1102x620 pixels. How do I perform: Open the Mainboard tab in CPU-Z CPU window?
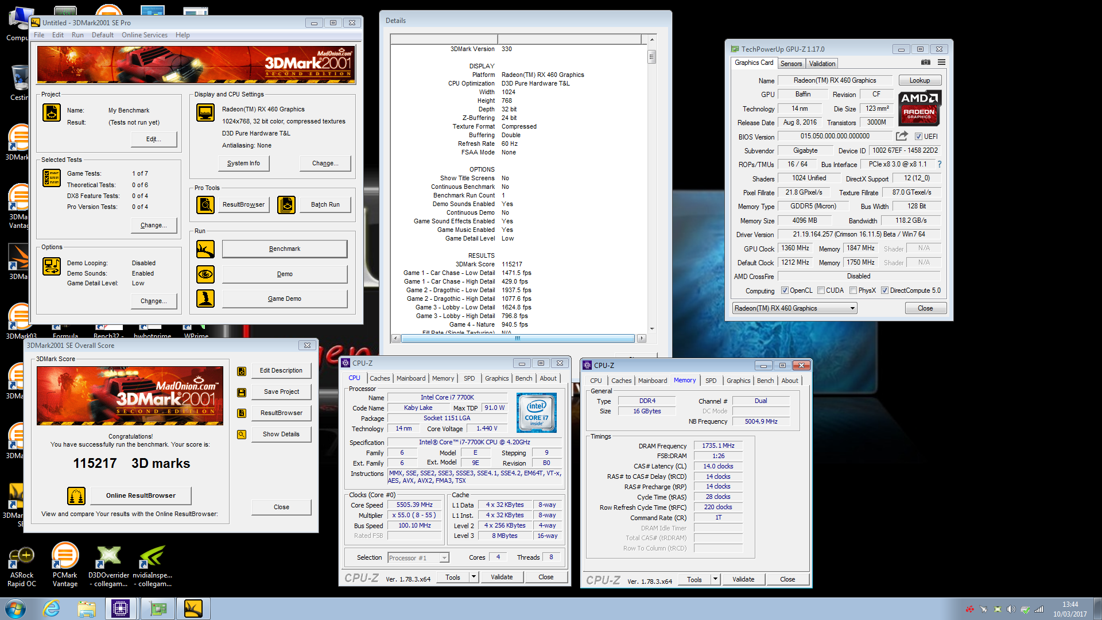click(x=411, y=378)
